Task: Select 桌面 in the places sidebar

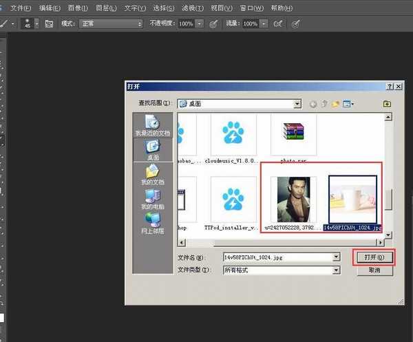Action: 152,149
